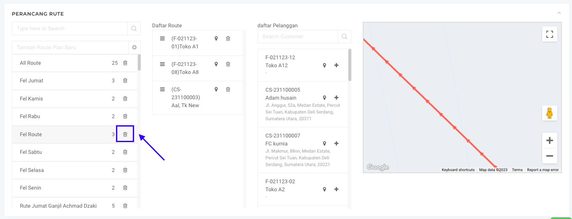This screenshot has height=219, width=572.
Task: Open Report a map error link
Action: 543,170
